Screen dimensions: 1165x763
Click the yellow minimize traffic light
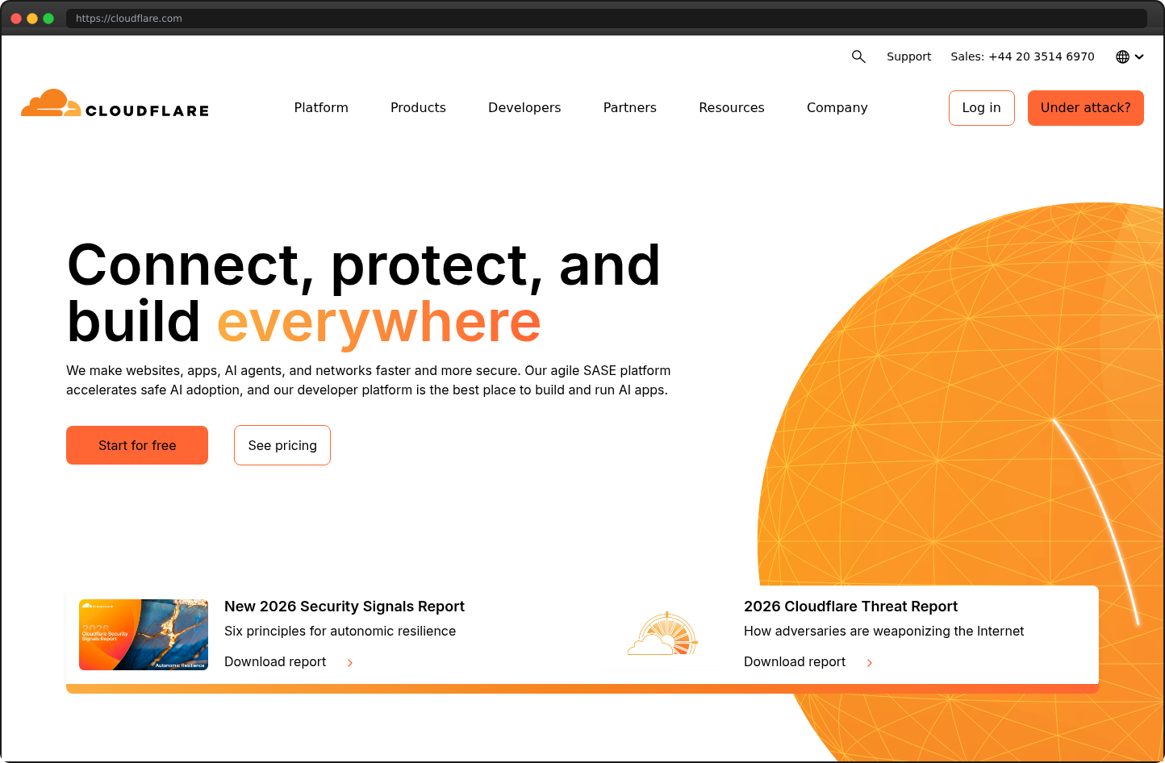click(31, 18)
